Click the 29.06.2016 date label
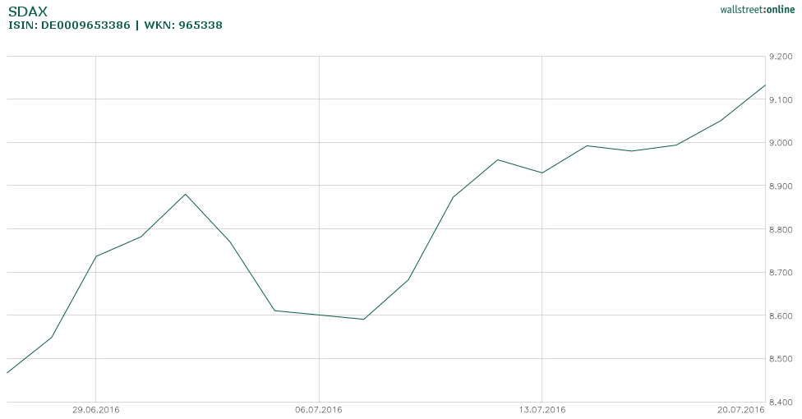The image size is (802, 419). [96, 410]
